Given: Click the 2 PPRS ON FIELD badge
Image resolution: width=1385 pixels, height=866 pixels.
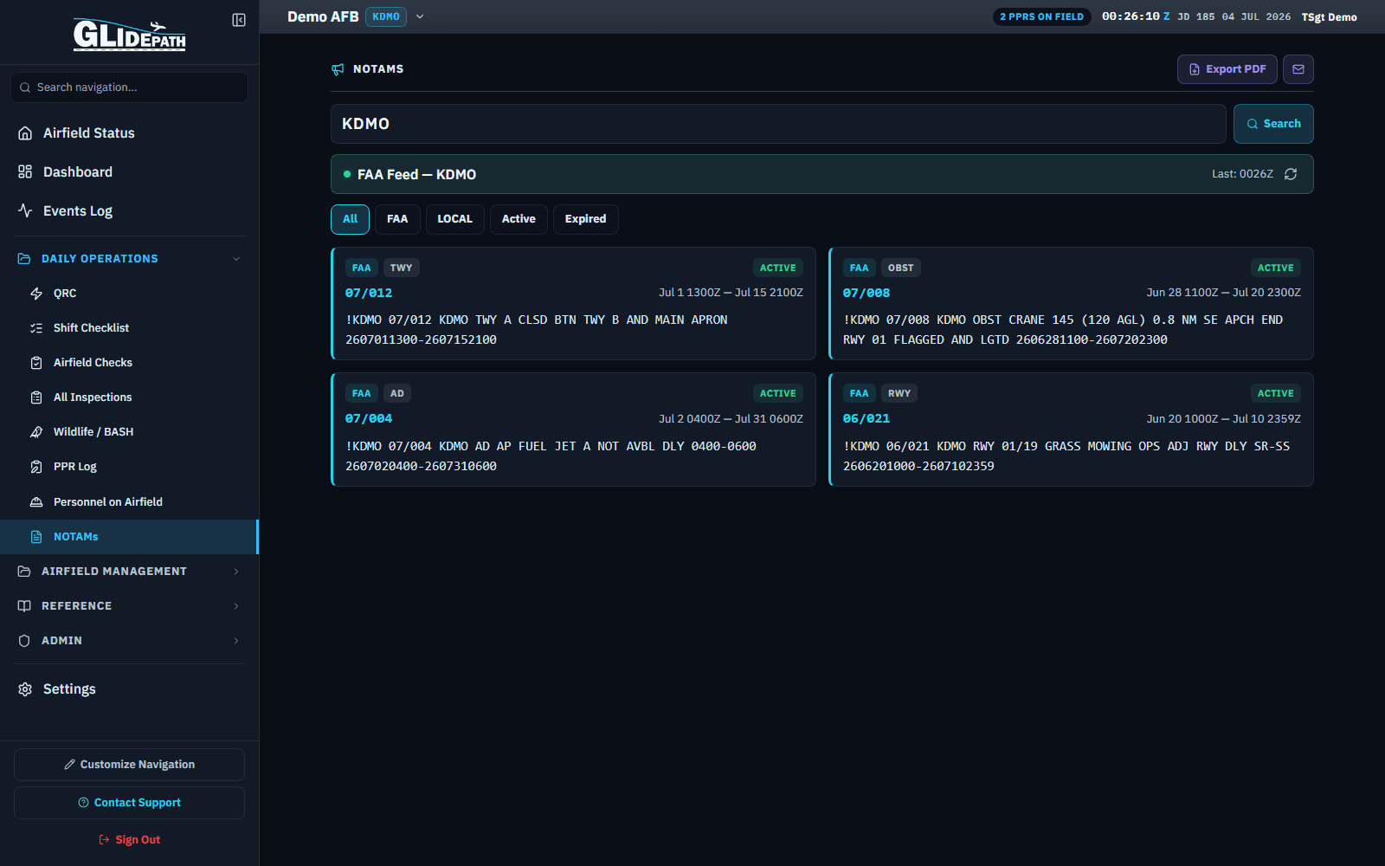Looking at the screenshot, I should click(1041, 16).
